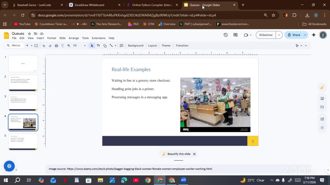Open the new slide layout dropdown arrow

tap(32, 46)
